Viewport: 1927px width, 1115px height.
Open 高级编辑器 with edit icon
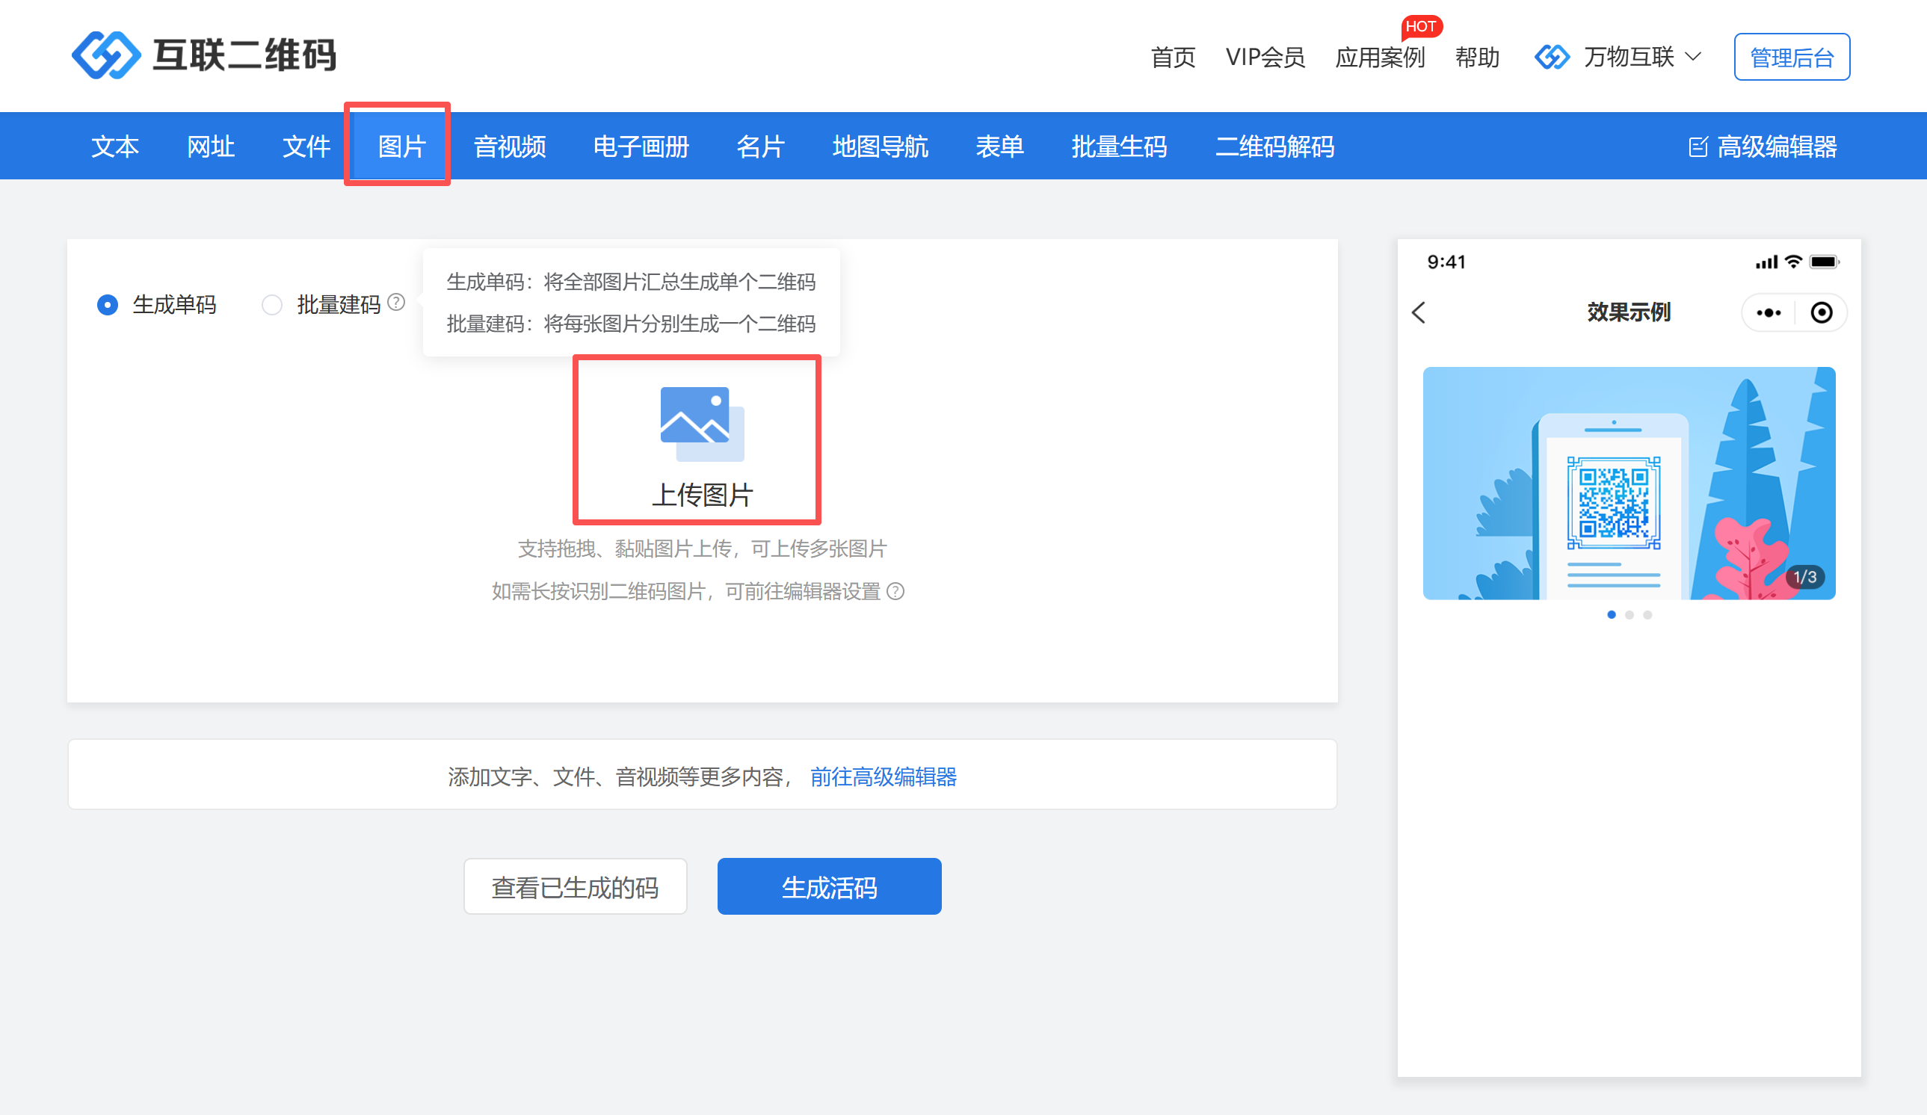[1763, 146]
